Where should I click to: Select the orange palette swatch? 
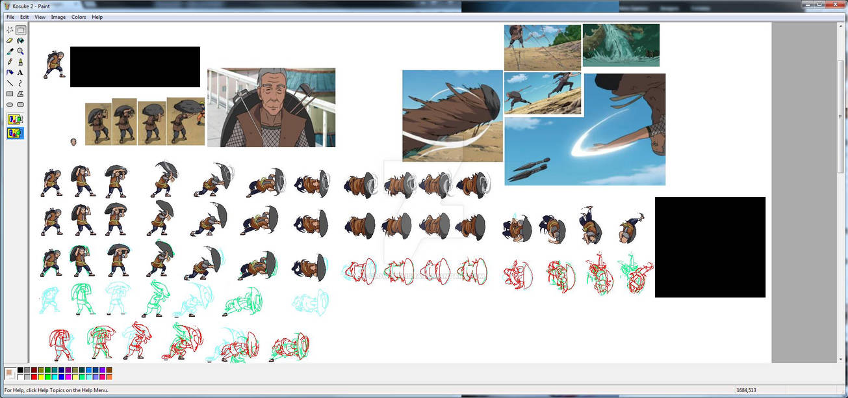(109, 377)
